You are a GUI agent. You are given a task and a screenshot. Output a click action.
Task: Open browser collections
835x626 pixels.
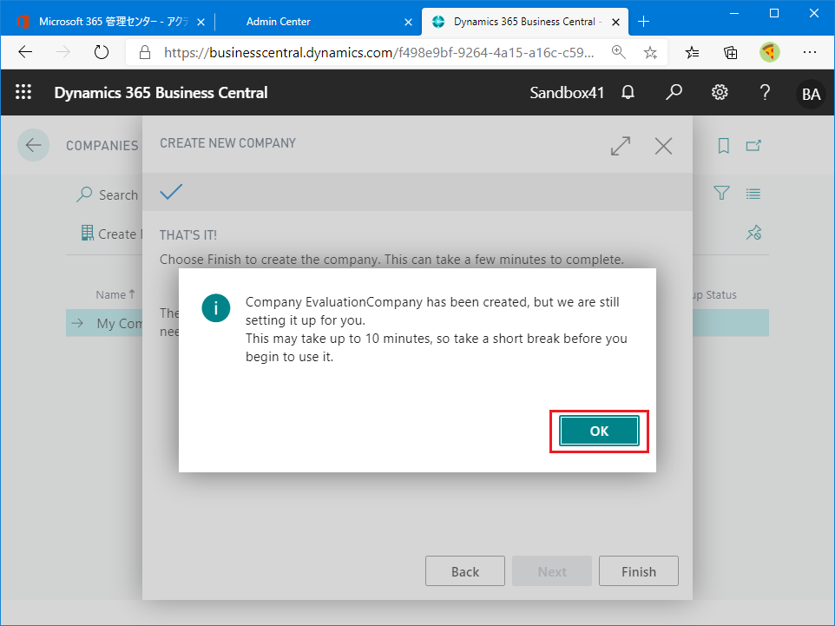tap(731, 52)
